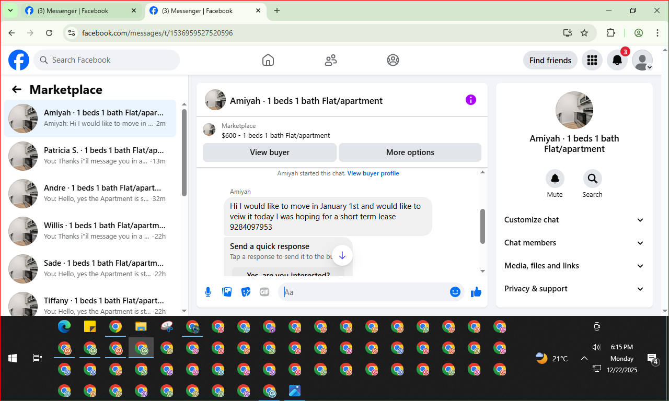669x401 pixels.
Task: Open the Willis conversation
Action: pos(90,231)
